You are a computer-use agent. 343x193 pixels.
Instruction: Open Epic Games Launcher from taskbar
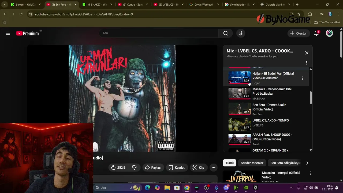tap(256, 188)
